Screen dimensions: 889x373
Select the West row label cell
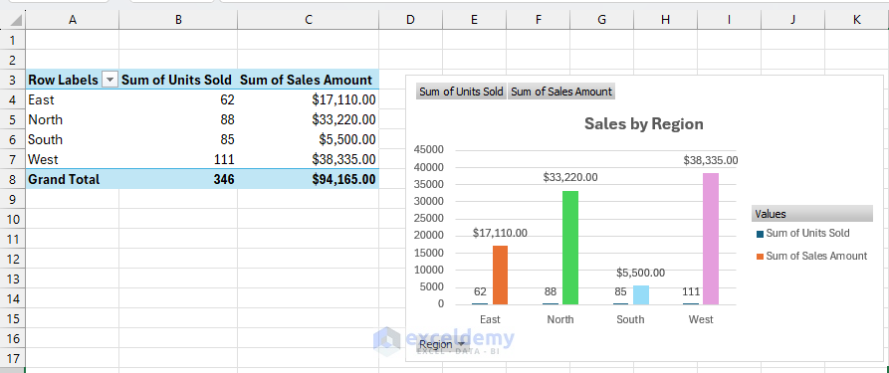point(73,159)
